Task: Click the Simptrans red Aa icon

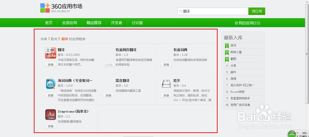Action: click(51, 114)
